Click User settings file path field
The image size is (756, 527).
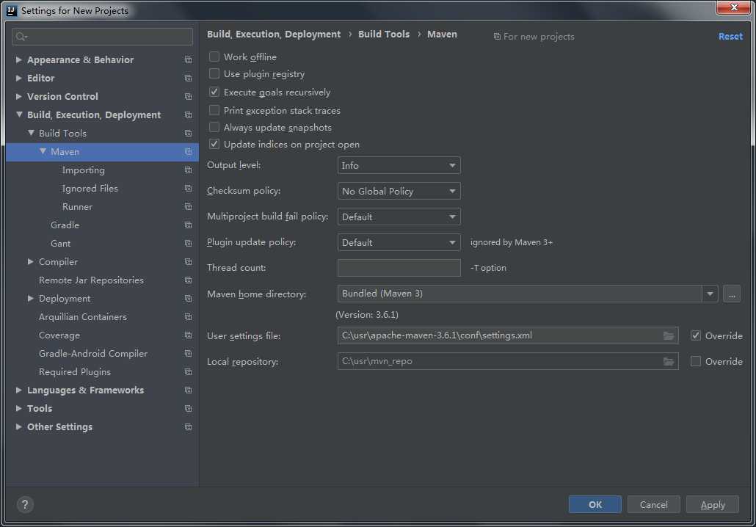point(508,335)
